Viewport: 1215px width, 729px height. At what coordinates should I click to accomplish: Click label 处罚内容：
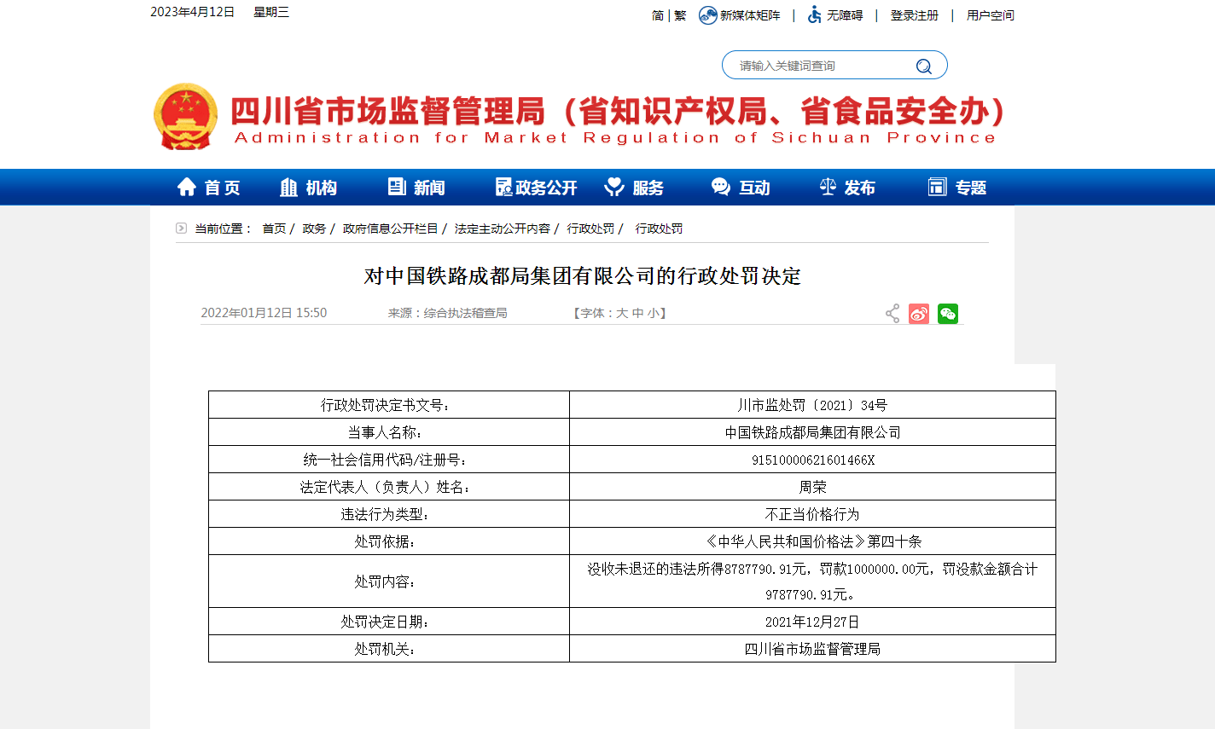[x=386, y=581]
